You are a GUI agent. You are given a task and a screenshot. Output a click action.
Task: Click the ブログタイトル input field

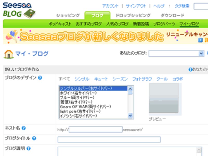pyautogui.click(x=109, y=139)
